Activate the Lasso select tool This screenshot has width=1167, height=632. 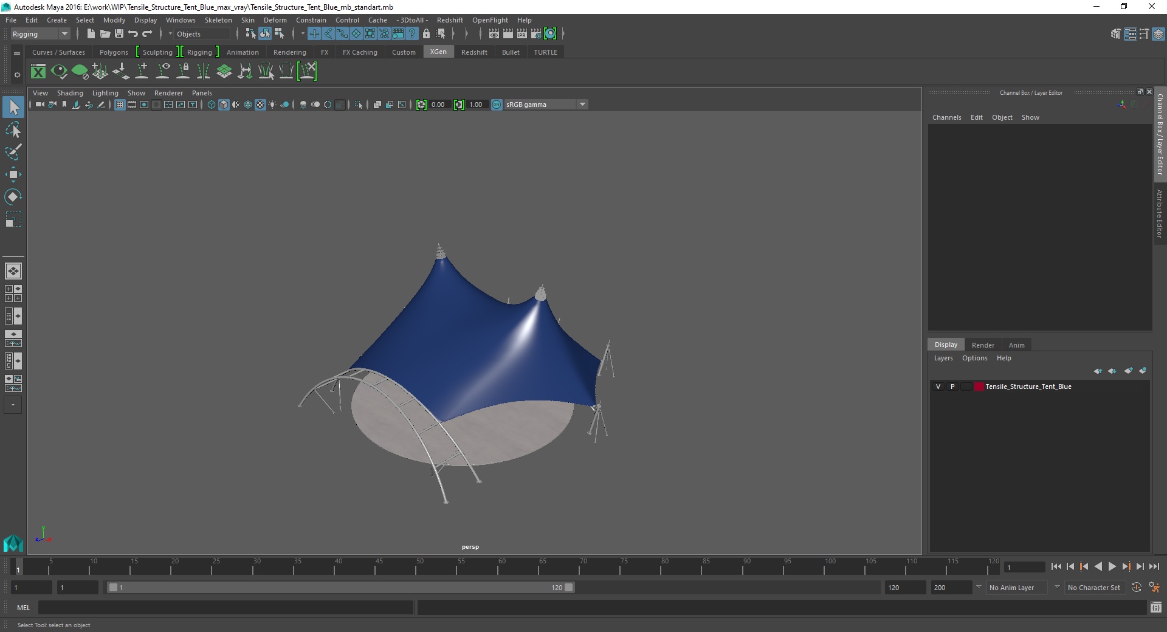(13, 130)
